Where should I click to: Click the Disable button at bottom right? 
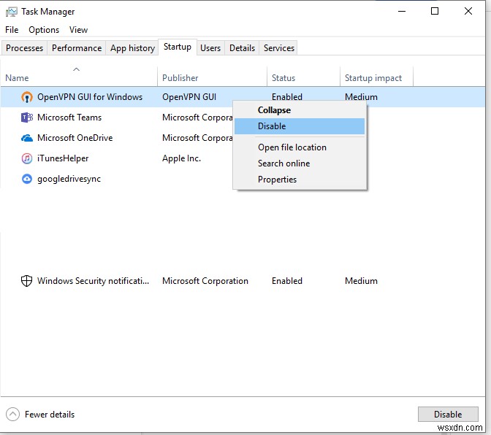(x=448, y=415)
